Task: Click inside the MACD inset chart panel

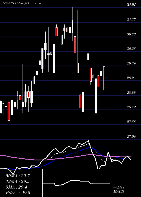Action: (x=78, y=183)
